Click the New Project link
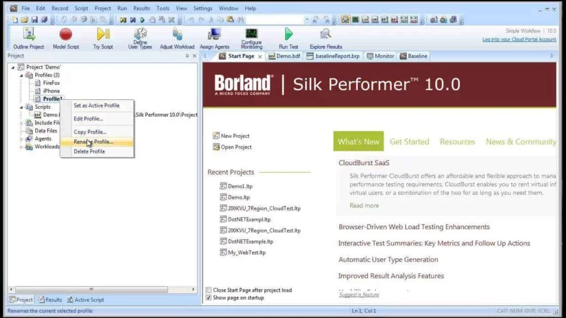The width and height of the screenshot is (566, 318). (231, 136)
